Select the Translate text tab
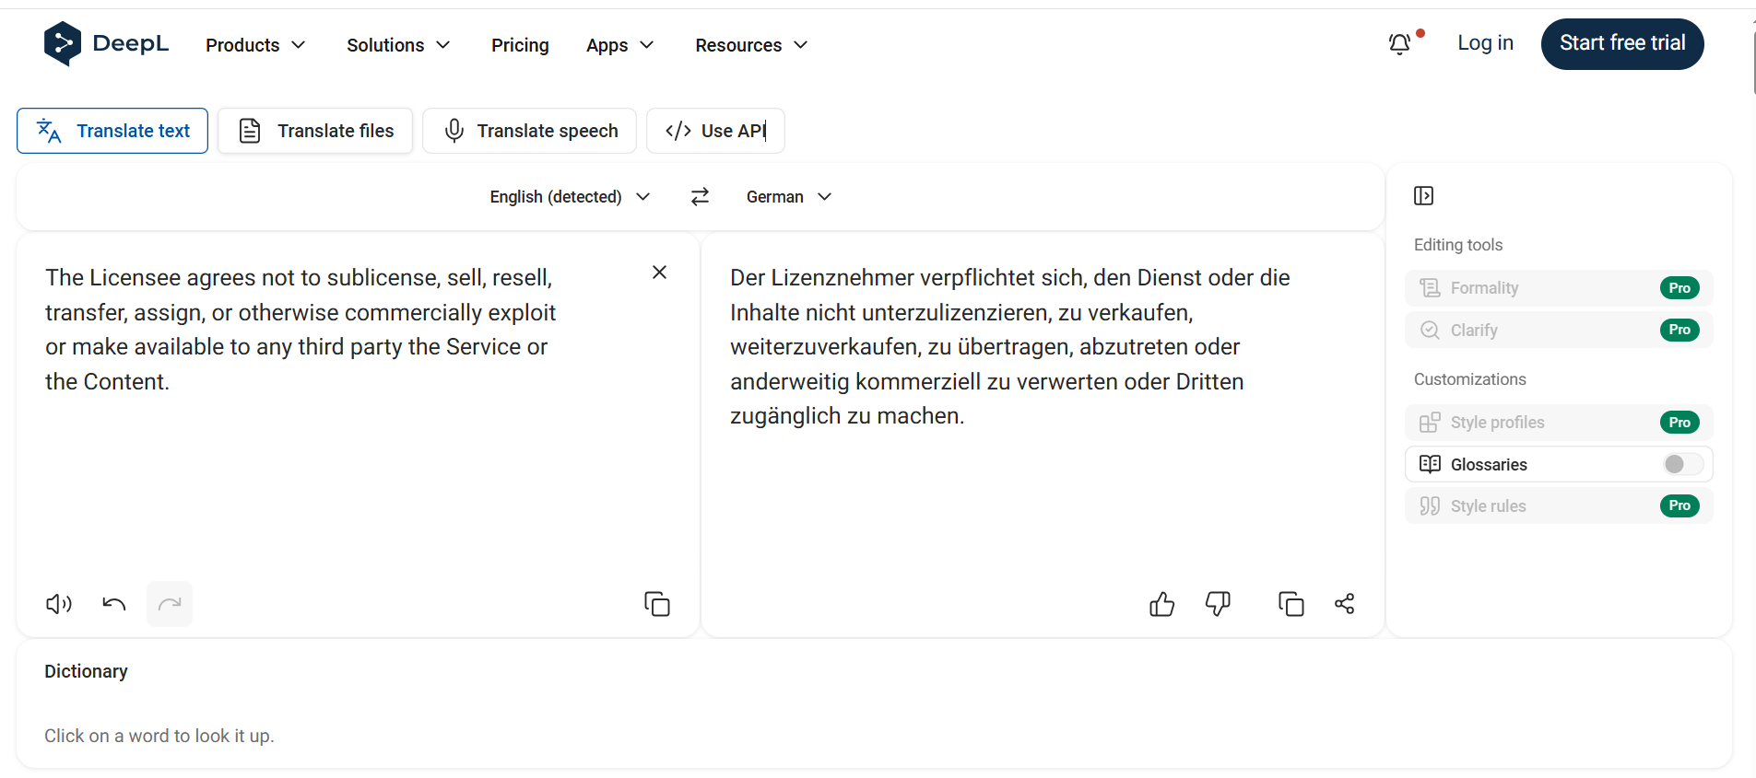The height and width of the screenshot is (778, 1756). (x=112, y=131)
